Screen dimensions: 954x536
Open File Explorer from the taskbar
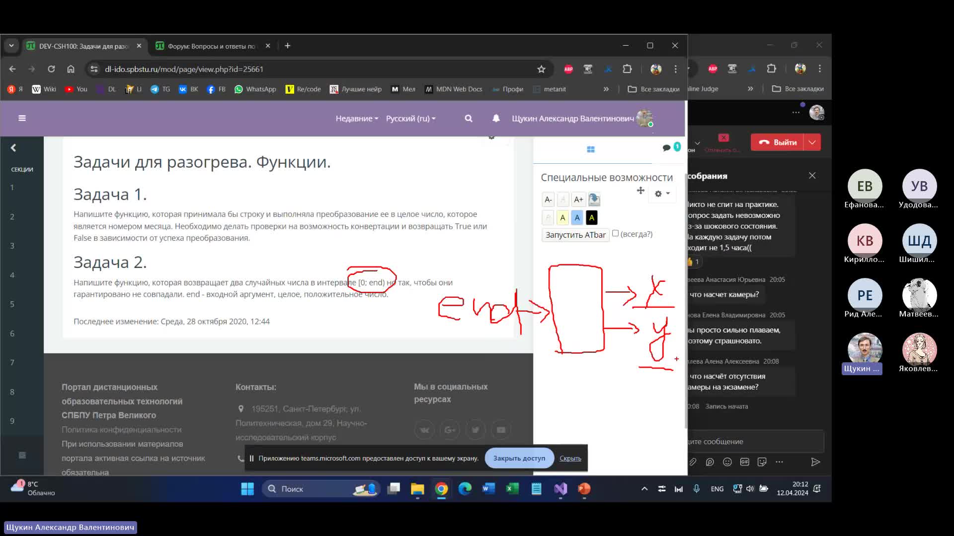pos(417,489)
